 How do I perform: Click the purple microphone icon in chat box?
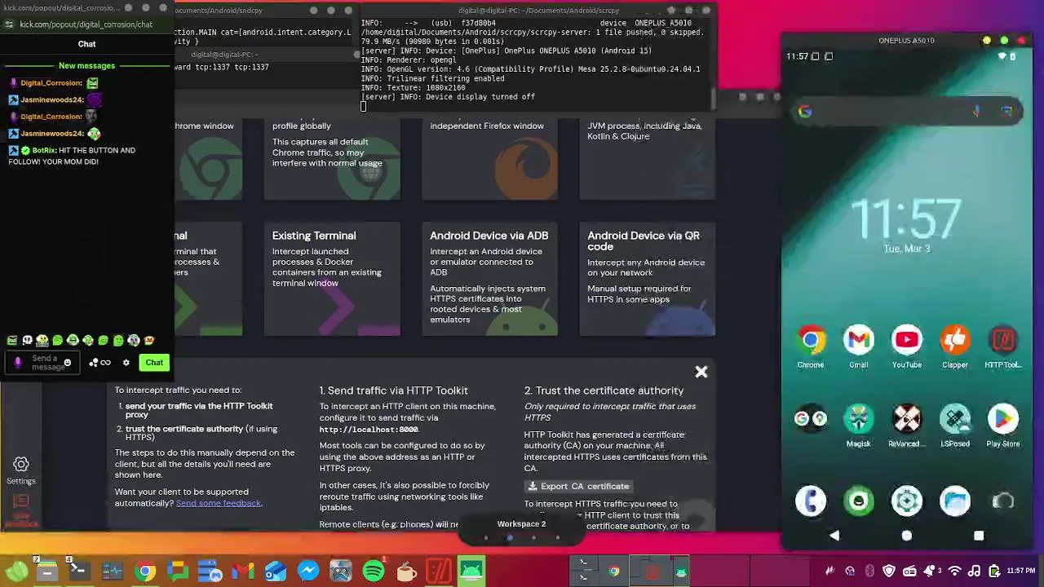coord(17,363)
